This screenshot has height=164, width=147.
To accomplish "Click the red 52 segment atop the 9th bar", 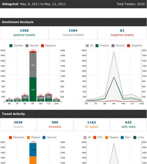I will point(33,52).
